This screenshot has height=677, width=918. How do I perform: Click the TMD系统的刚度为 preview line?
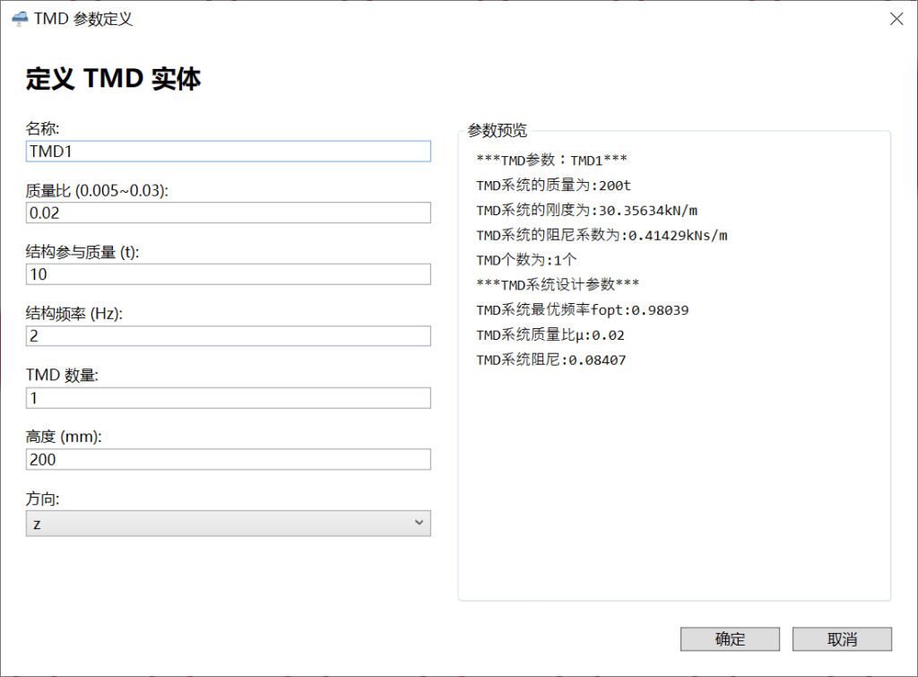click(587, 211)
